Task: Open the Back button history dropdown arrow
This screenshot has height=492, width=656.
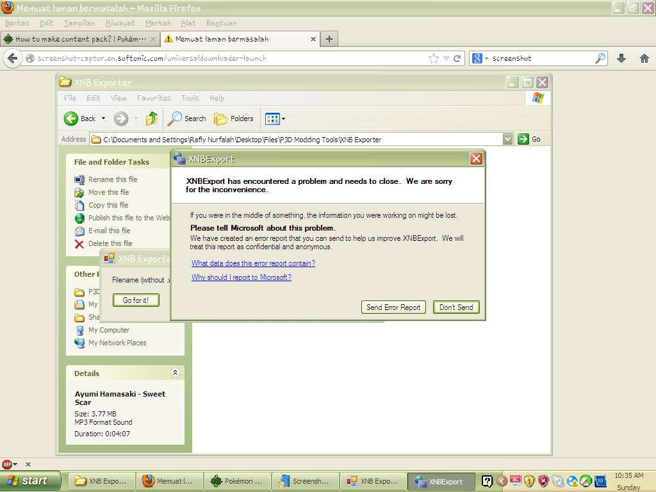Action: (x=103, y=119)
